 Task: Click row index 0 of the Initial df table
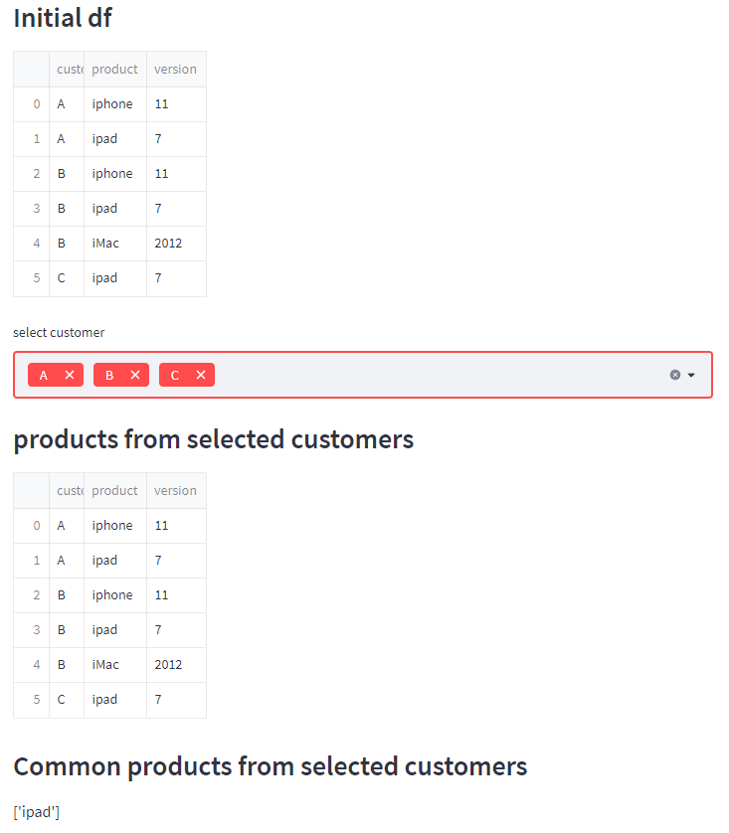coord(37,104)
